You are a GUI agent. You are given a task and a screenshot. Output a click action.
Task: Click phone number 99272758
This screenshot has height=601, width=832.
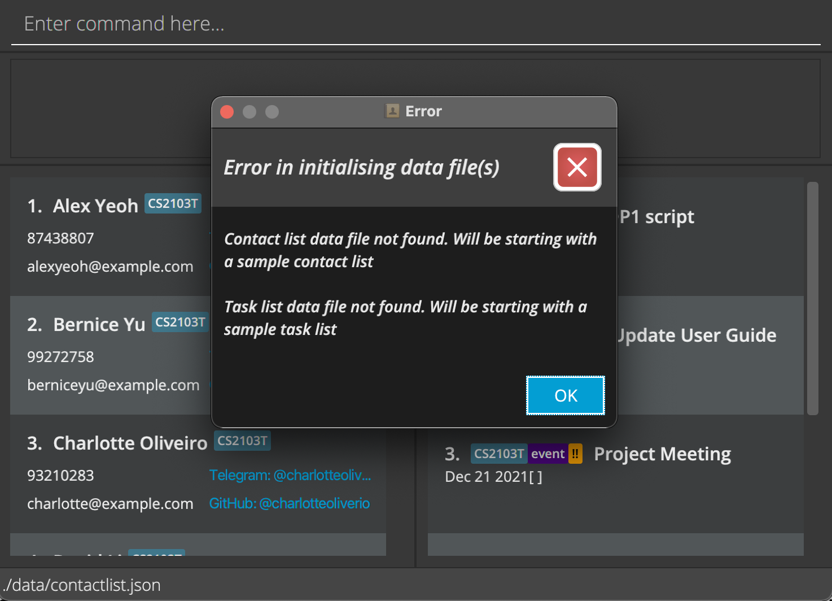60,356
